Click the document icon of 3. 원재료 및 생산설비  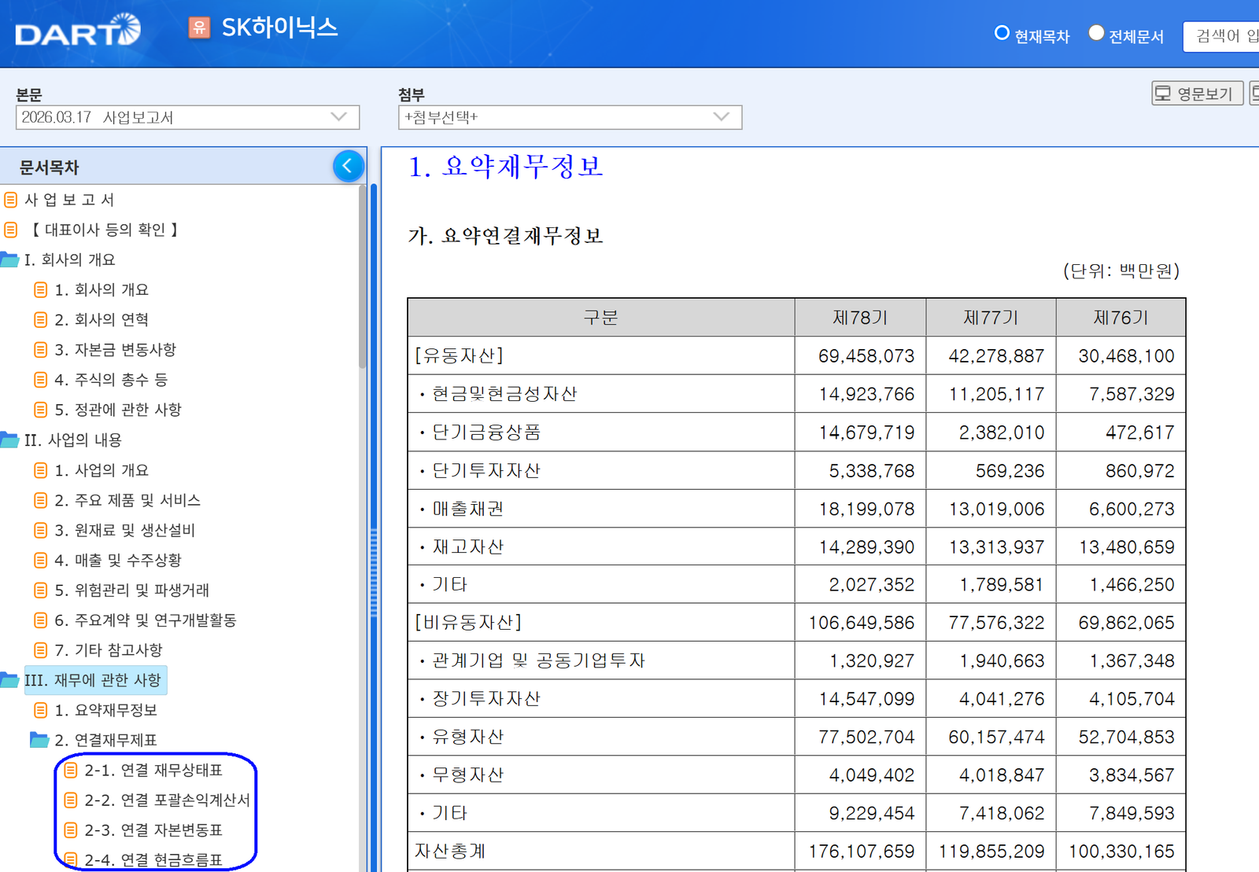41,530
